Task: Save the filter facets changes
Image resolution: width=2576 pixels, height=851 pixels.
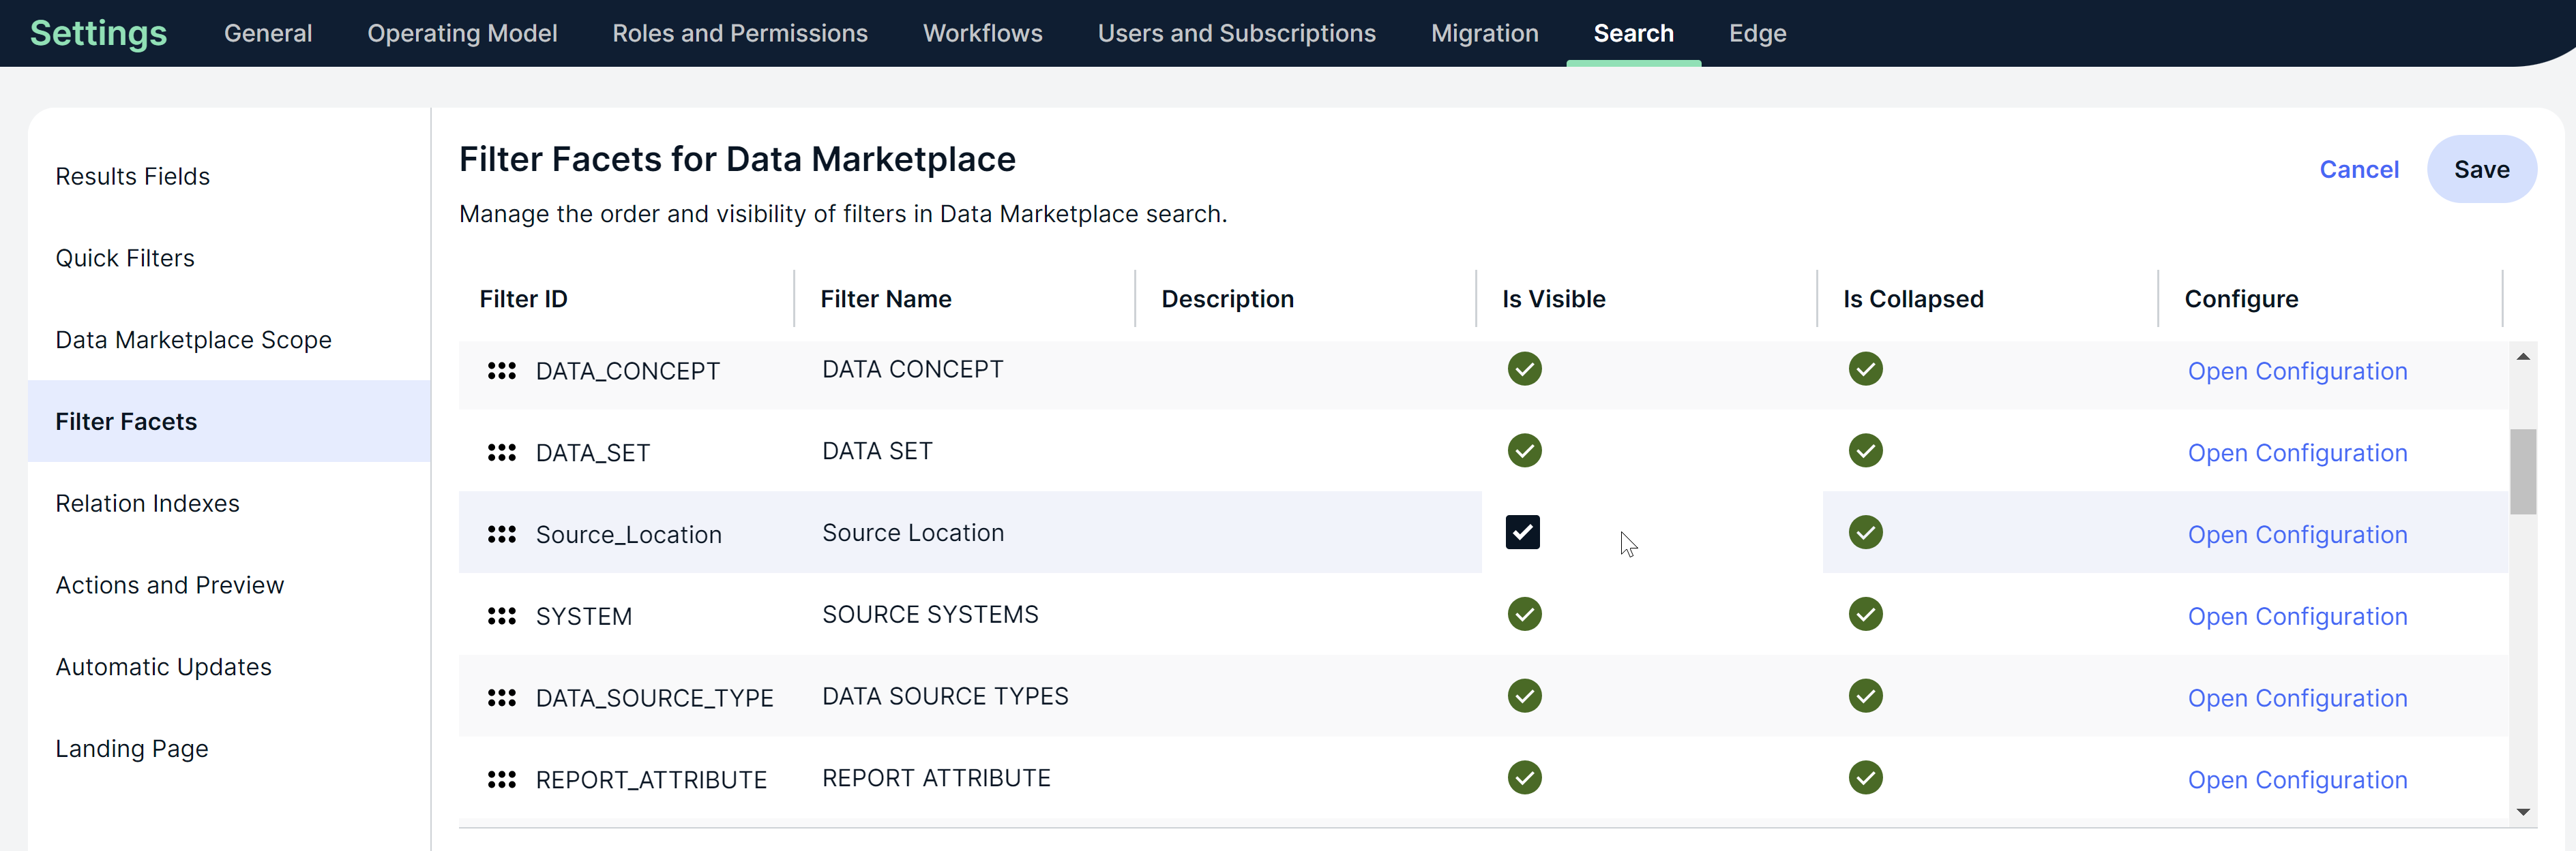Action: click(x=2480, y=170)
